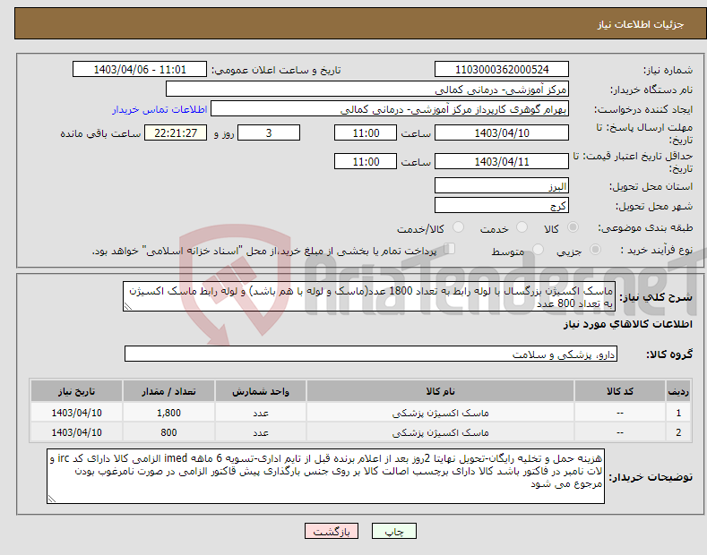707x555 pixels.
Task: Click row 1 need date 1403/04/10
Action: tap(77, 413)
